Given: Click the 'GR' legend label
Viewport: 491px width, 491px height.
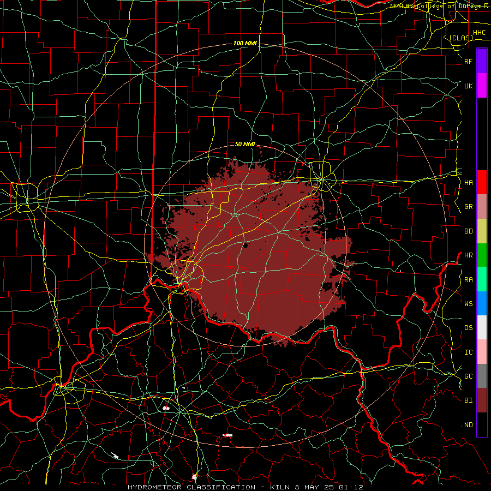Looking at the screenshot, I should (468, 207).
